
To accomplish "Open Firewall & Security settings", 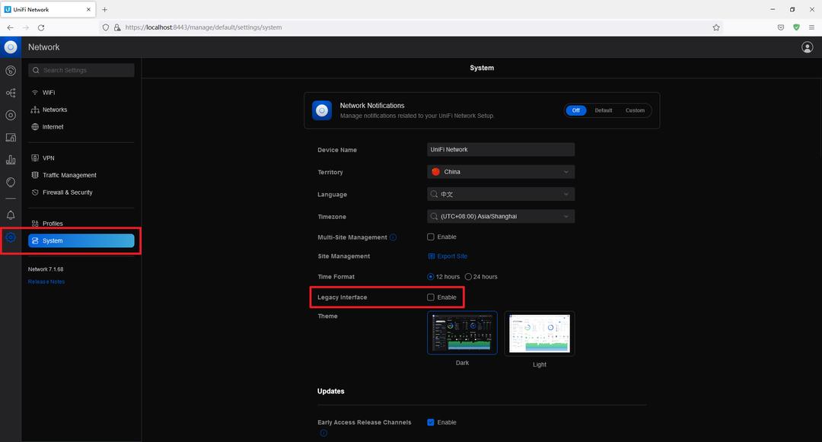I will [x=67, y=192].
